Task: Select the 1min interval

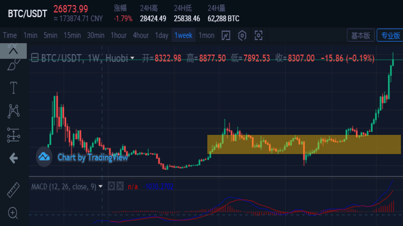Action: pos(31,35)
